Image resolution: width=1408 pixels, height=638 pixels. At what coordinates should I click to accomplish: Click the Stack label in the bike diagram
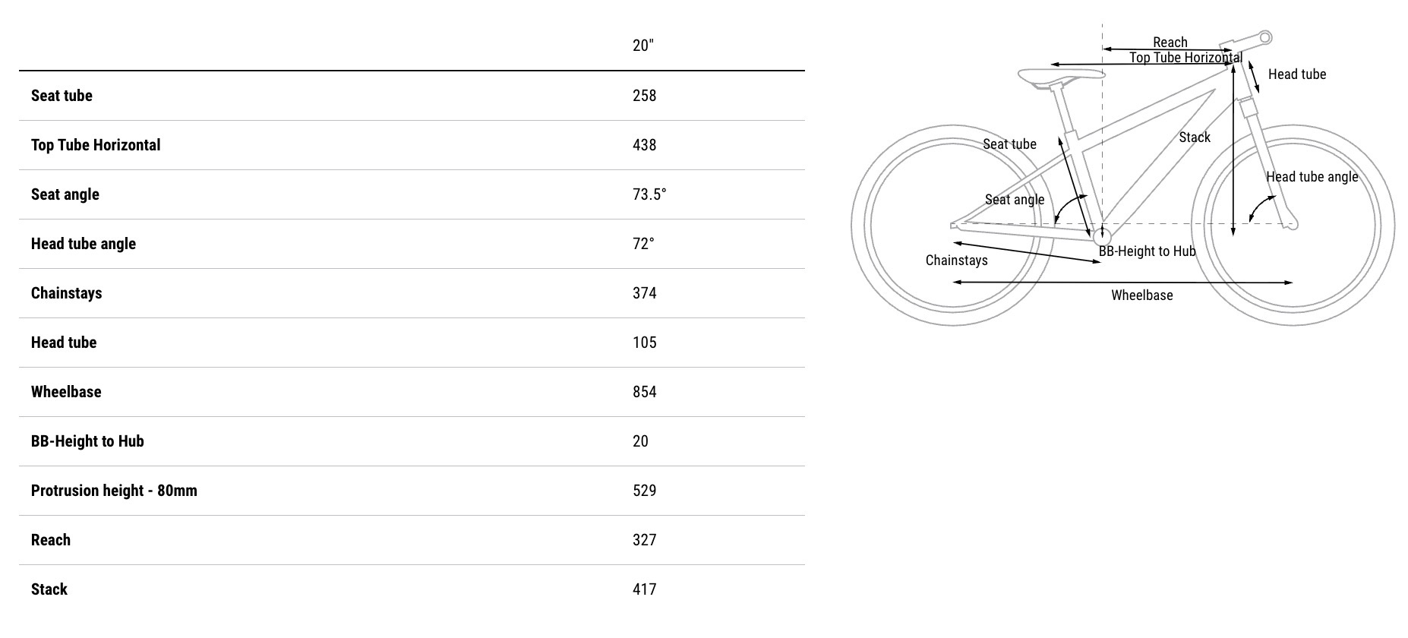(x=1195, y=137)
